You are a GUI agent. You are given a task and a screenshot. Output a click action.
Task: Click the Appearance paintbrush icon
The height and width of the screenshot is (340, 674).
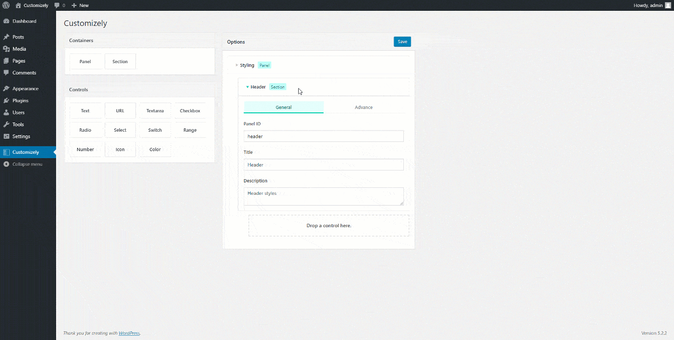[6, 89]
